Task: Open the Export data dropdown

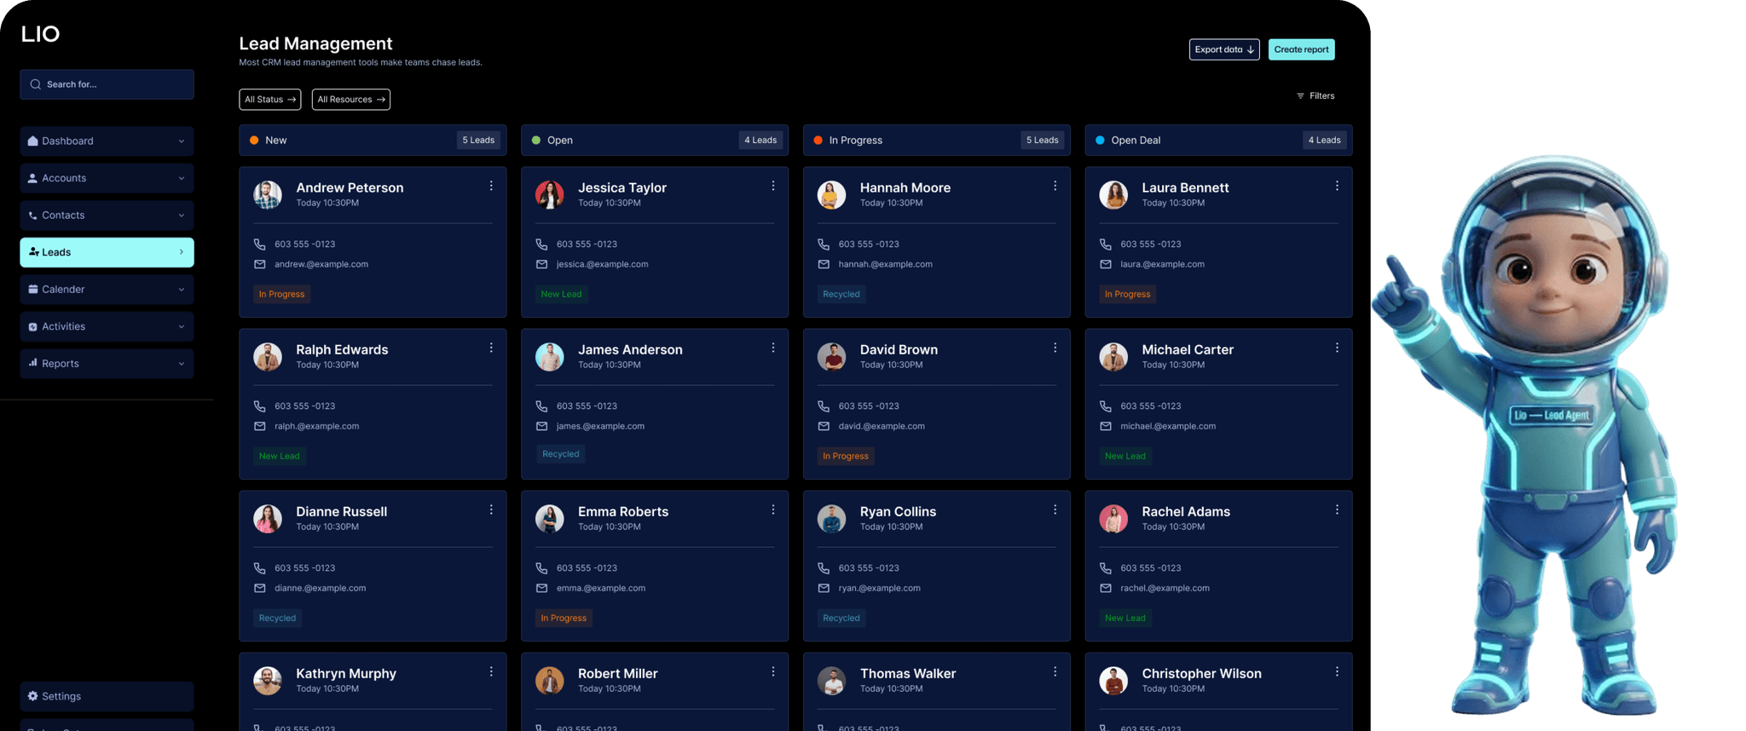Action: point(1224,49)
